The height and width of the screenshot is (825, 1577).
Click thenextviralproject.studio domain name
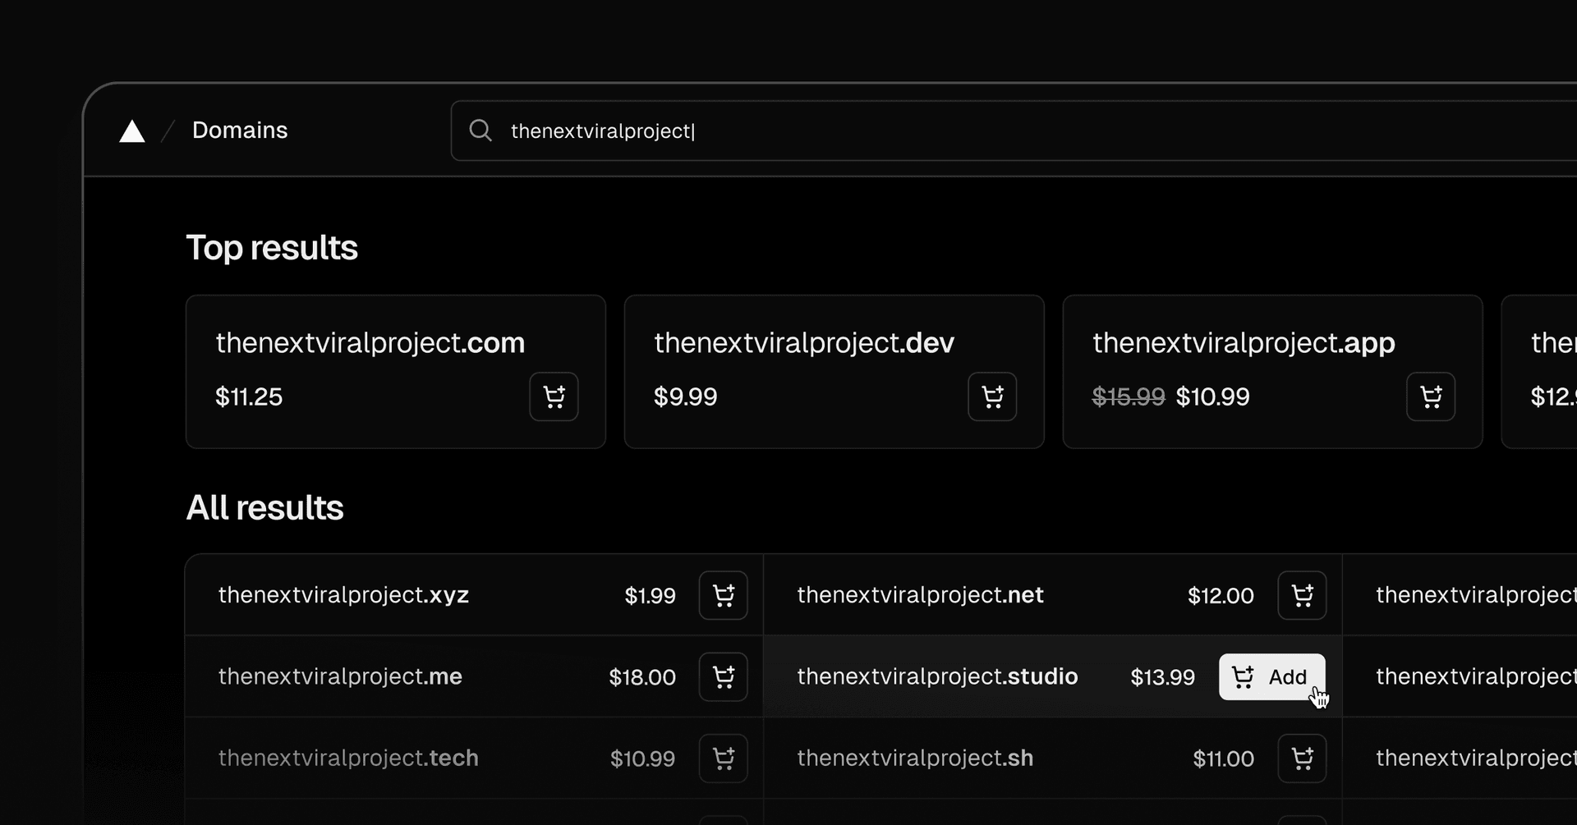[x=937, y=676]
